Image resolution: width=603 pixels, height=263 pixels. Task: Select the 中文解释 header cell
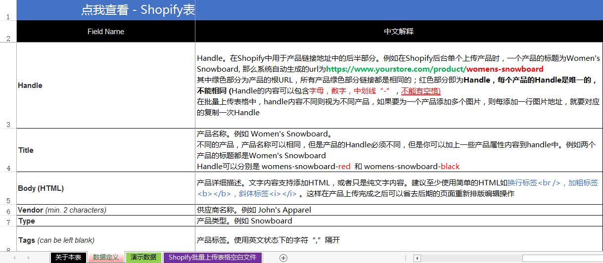pyautogui.click(x=399, y=31)
